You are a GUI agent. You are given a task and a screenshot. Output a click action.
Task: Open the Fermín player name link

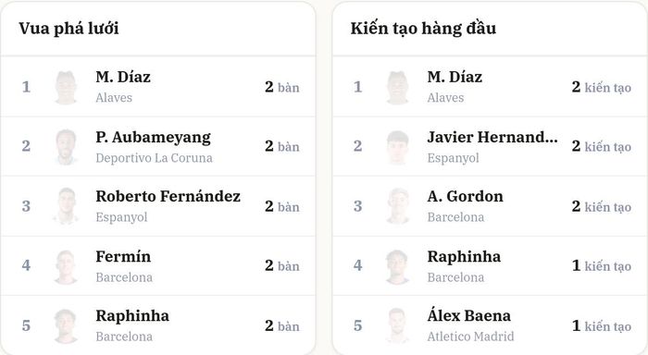[123, 256]
